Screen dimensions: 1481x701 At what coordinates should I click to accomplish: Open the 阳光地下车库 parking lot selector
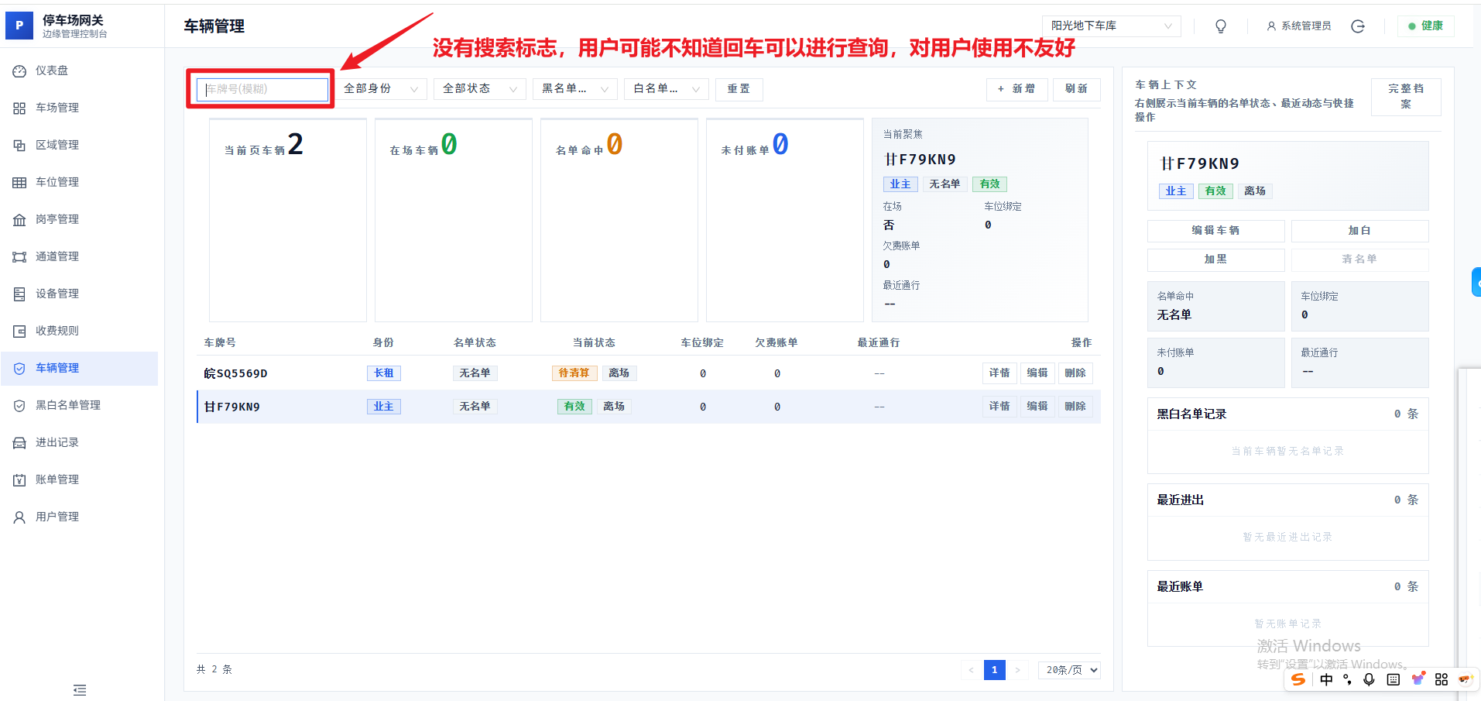click(1110, 26)
